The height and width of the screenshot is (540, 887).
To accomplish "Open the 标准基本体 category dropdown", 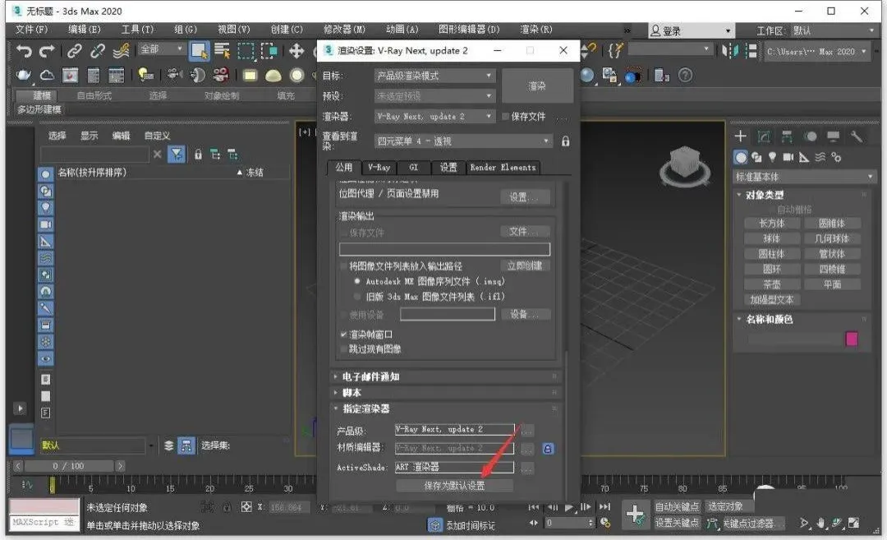I will [x=805, y=177].
